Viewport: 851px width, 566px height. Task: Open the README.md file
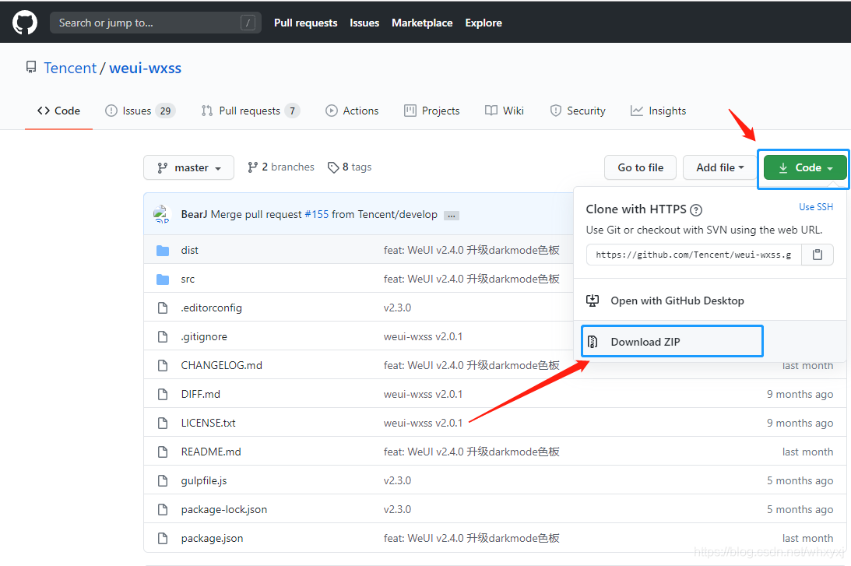pyautogui.click(x=210, y=452)
